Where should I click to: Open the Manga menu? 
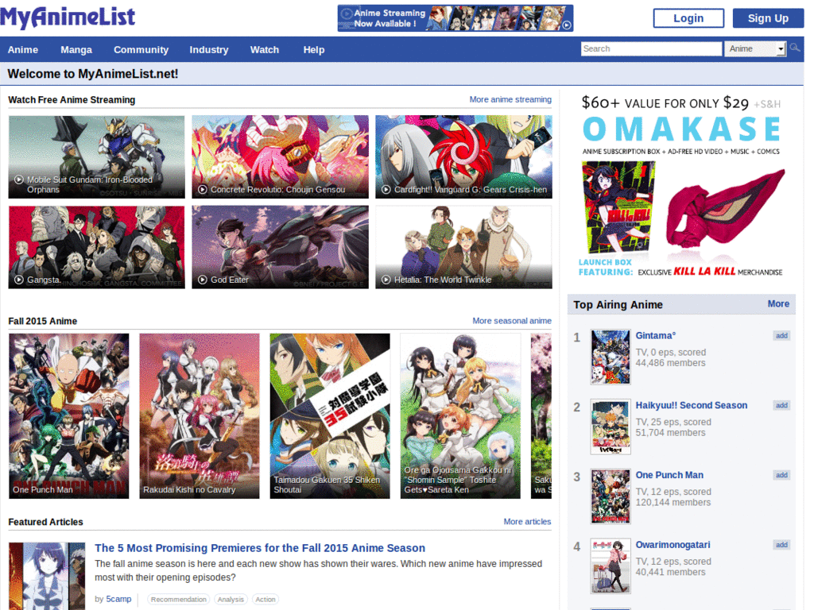click(x=76, y=49)
